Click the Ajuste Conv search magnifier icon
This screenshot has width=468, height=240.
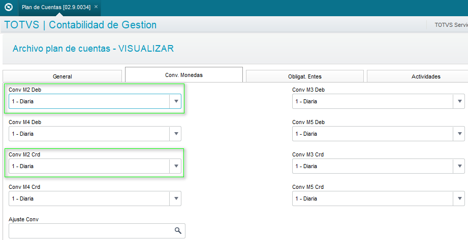coord(178,231)
